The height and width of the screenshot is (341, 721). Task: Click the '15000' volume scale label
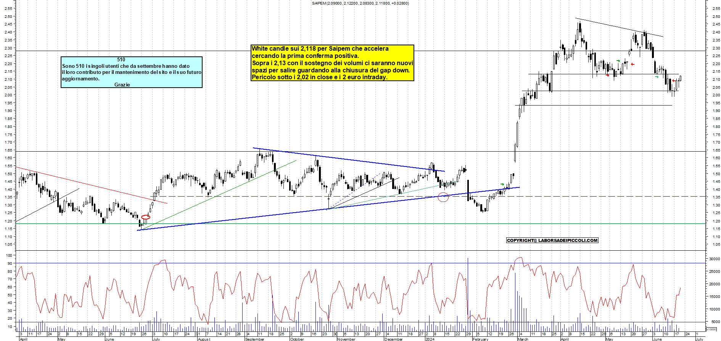coord(715,297)
